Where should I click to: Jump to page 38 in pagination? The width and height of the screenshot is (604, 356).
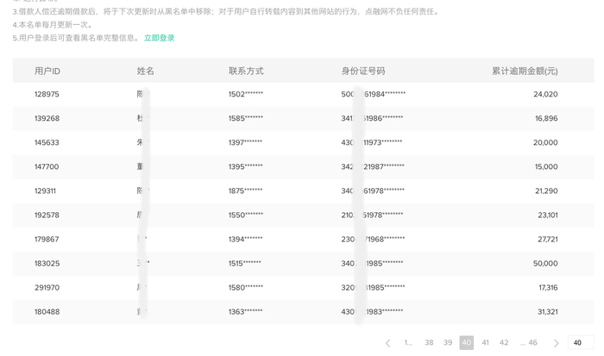pos(429,342)
